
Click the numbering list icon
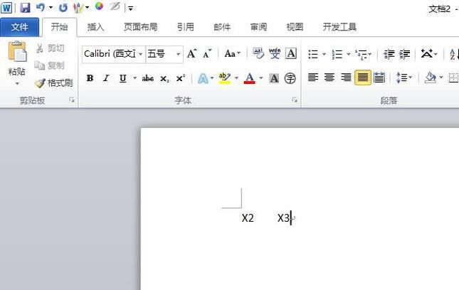(337, 54)
